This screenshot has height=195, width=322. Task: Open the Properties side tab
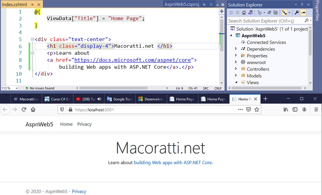317,11
